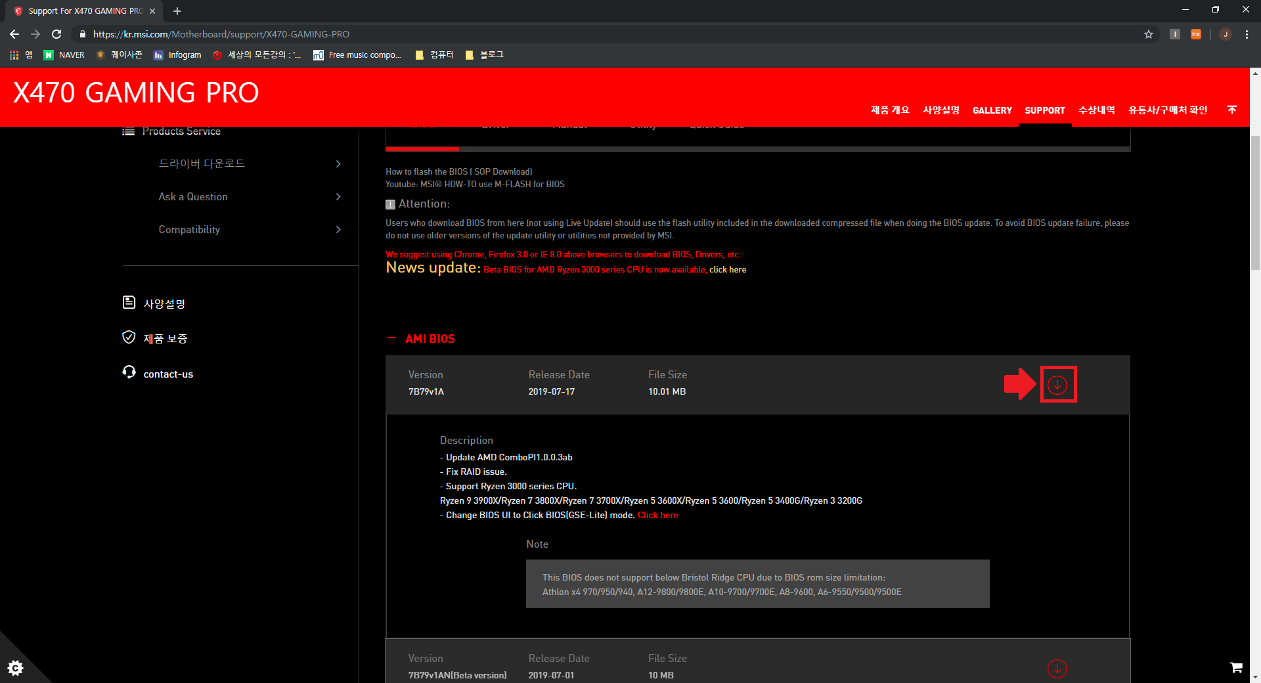The image size is (1261, 683).
Task: Click 'click here' beta BIOS news link
Action: [x=728, y=269]
